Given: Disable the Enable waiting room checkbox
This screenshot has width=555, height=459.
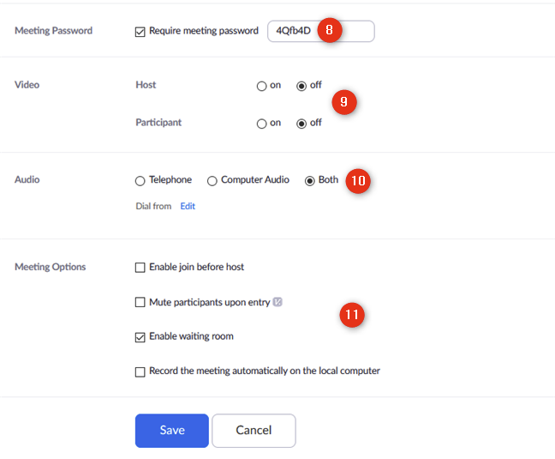Looking at the screenshot, I should pyautogui.click(x=140, y=337).
